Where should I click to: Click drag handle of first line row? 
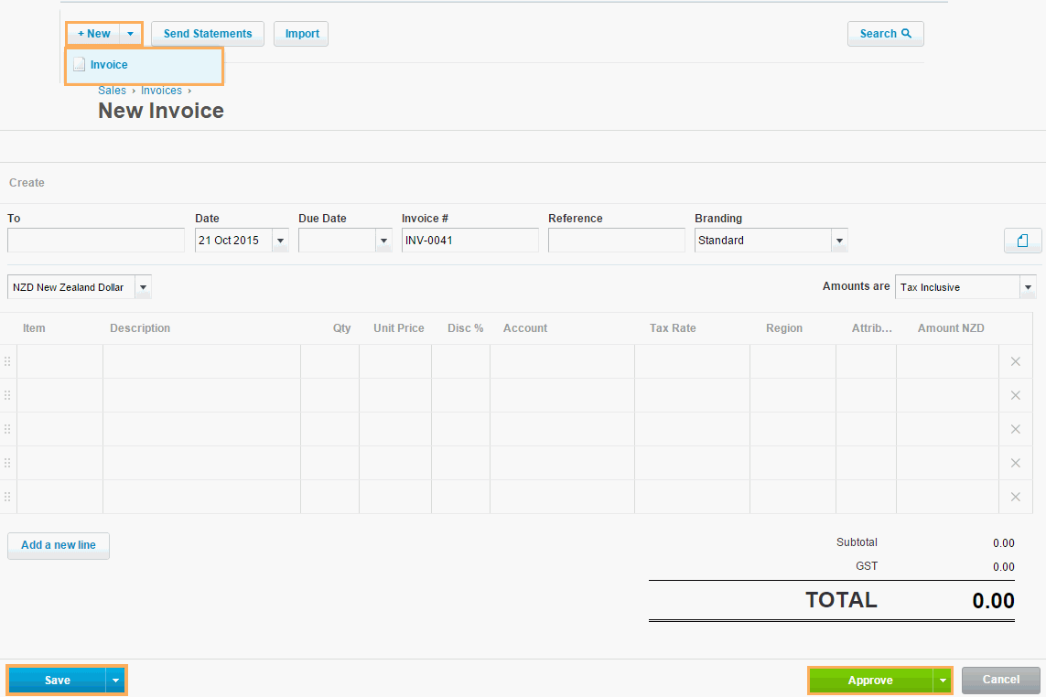tap(8, 361)
